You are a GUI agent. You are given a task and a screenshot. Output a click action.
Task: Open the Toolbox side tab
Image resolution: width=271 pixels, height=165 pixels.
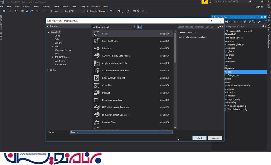coord(1,36)
